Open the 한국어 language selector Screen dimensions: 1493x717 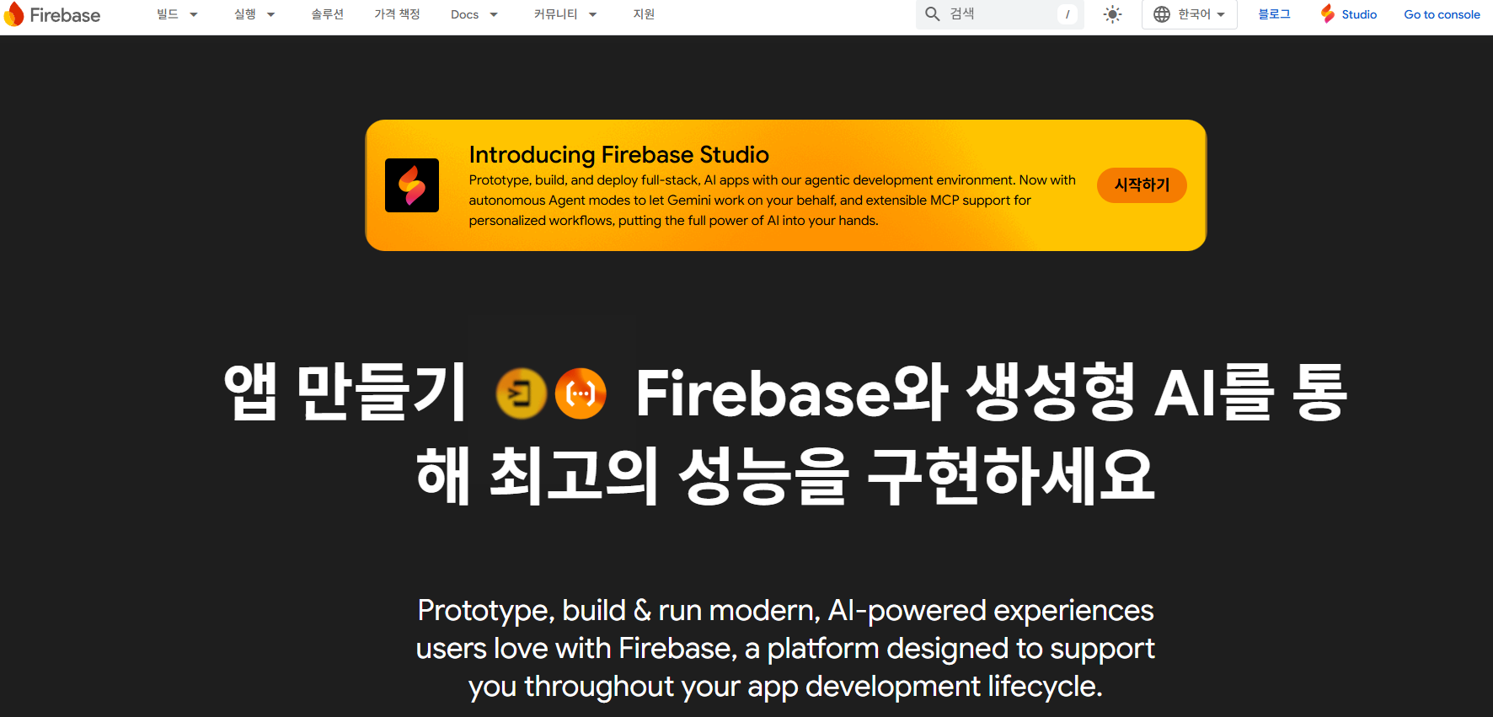[x=1190, y=14]
